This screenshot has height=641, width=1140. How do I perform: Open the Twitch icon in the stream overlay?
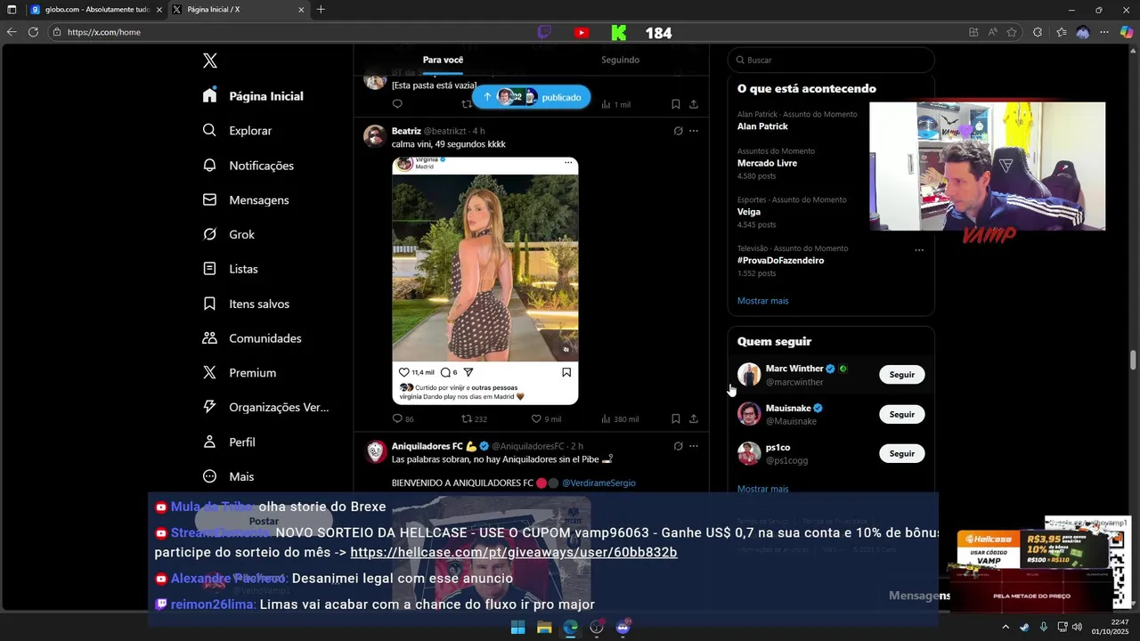pyautogui.click(x=544, y=32)
